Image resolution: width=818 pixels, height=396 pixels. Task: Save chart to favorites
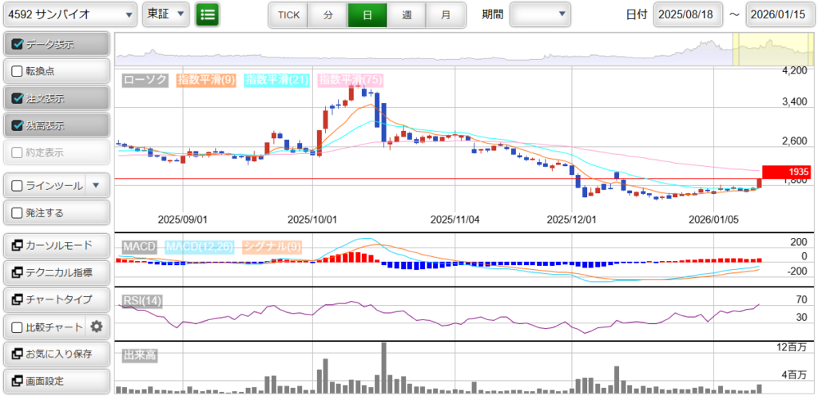click(56, 354)
